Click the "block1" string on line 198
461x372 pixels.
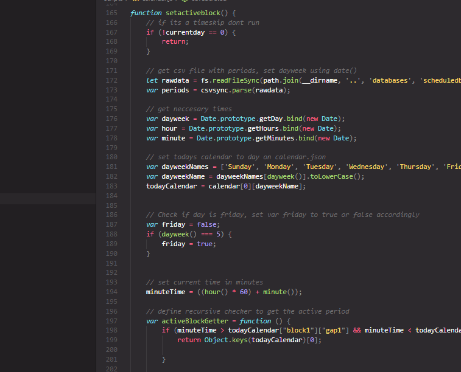coord(298,331)
